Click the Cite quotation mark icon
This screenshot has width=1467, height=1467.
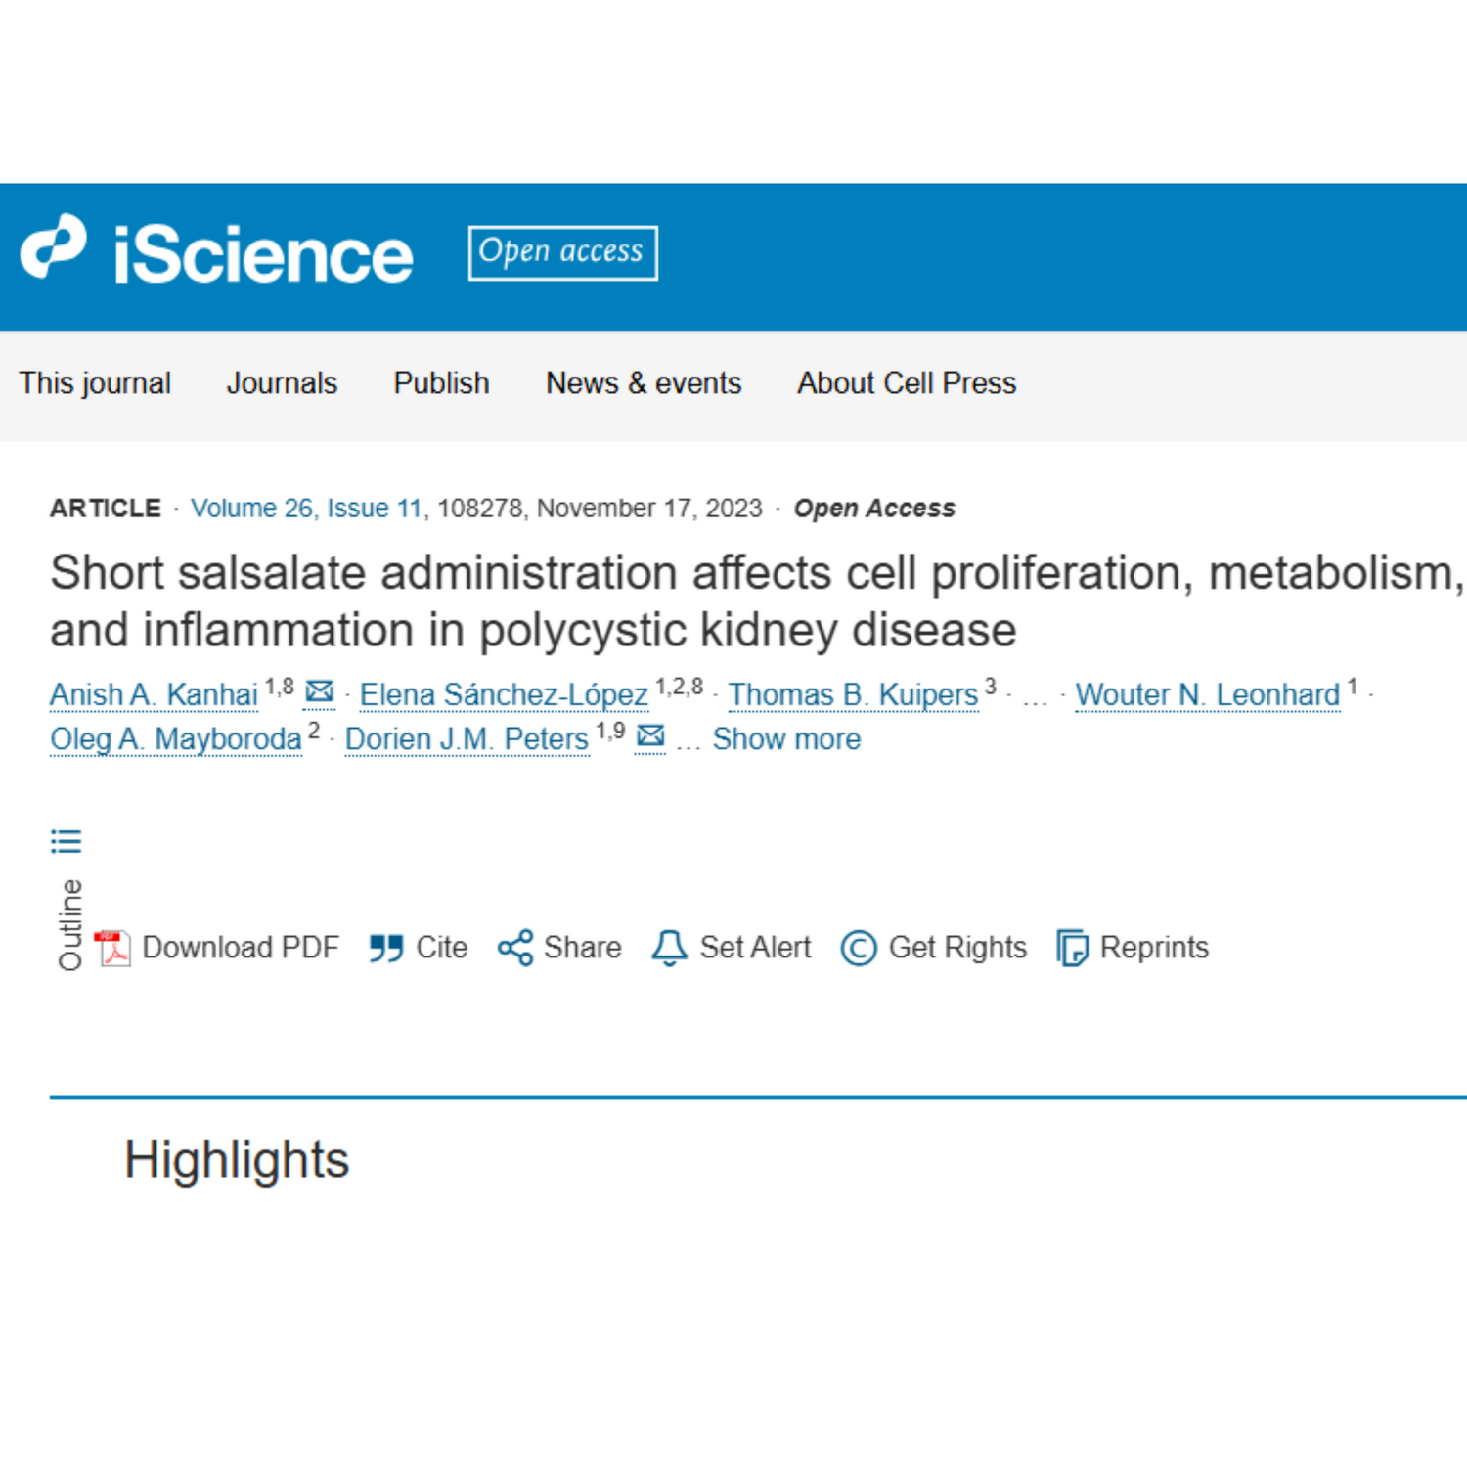pos(386,948)
